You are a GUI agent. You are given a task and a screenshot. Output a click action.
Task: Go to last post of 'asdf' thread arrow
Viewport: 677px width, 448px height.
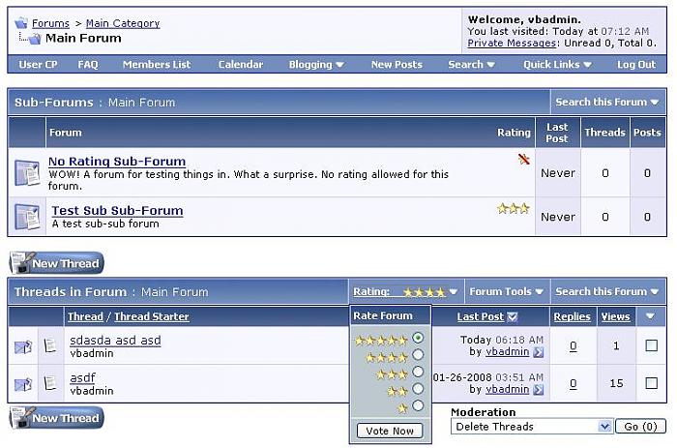pyautogui.click(x=538, y=390)
